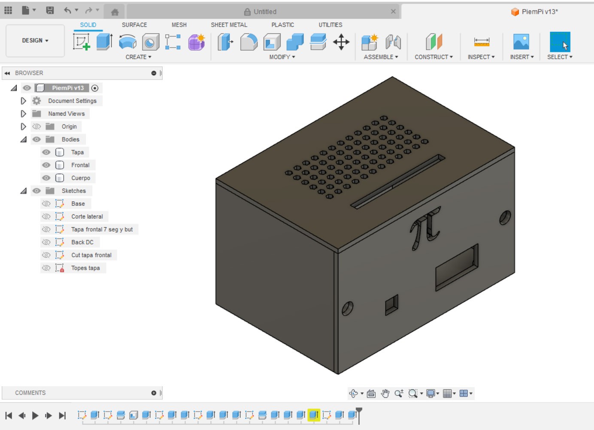Expand the Document Settings node

pyautogui.click(x=24, y=101)
